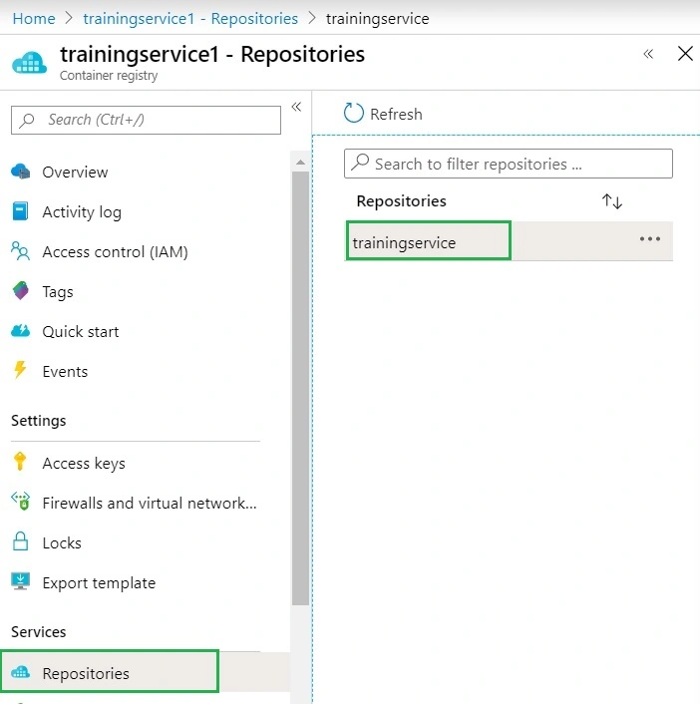Screen dimensions: 700x704
Task: Open trainingservice1 - Repositories breadcrumb link
Action: 190,18
